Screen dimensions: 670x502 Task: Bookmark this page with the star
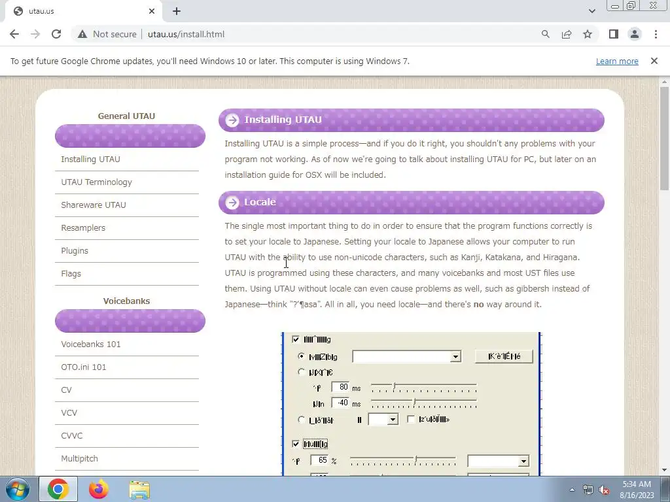click(x=588, y=34)
